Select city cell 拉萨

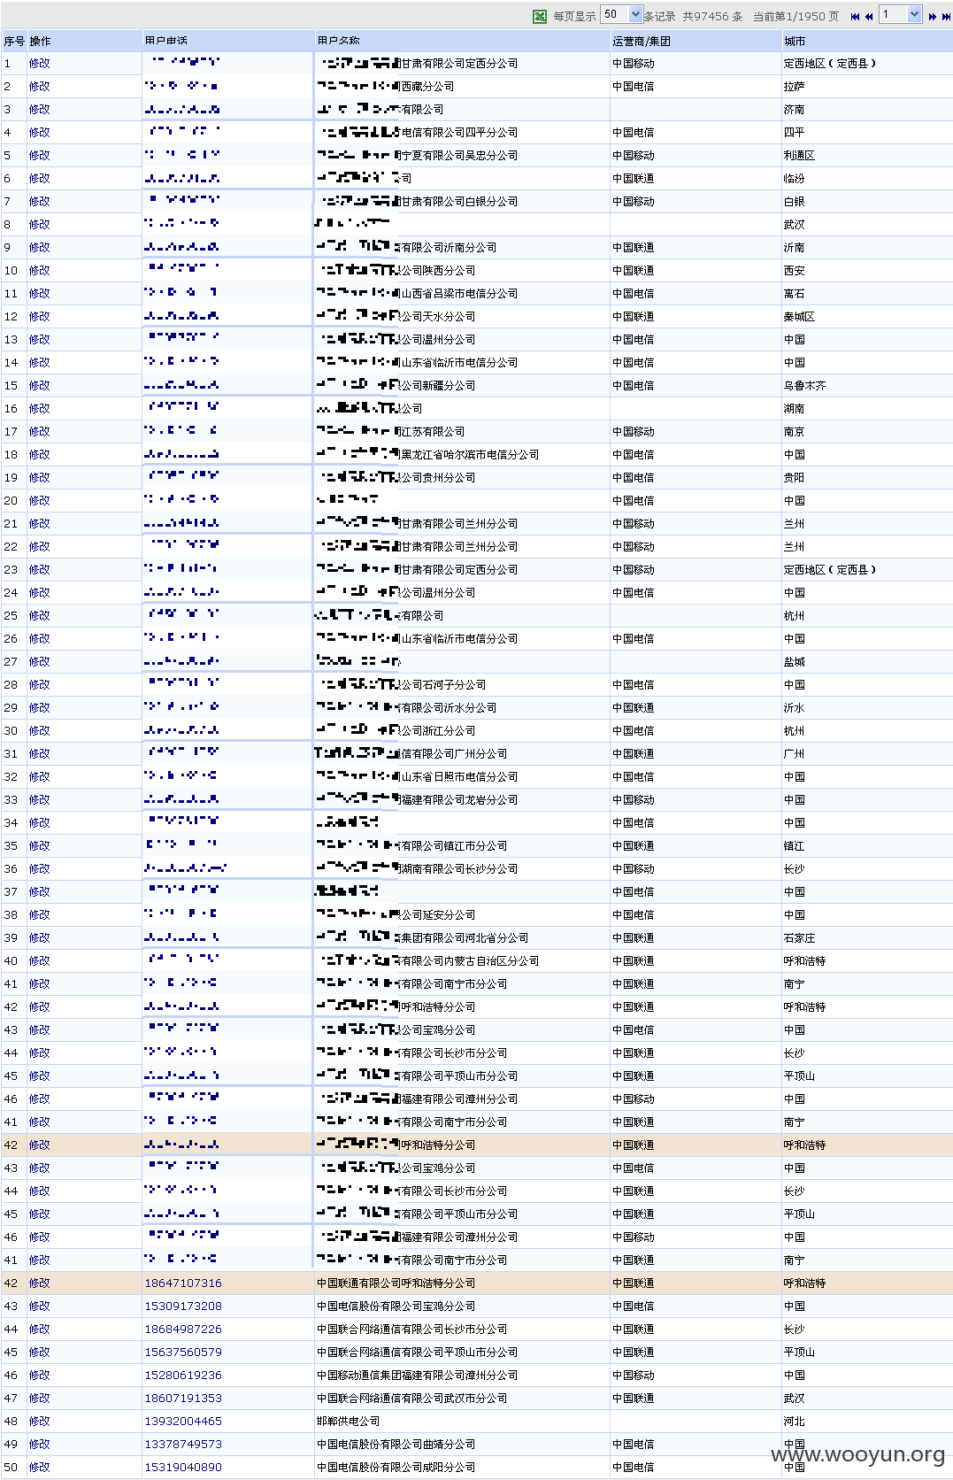click(x=794, y=87)
